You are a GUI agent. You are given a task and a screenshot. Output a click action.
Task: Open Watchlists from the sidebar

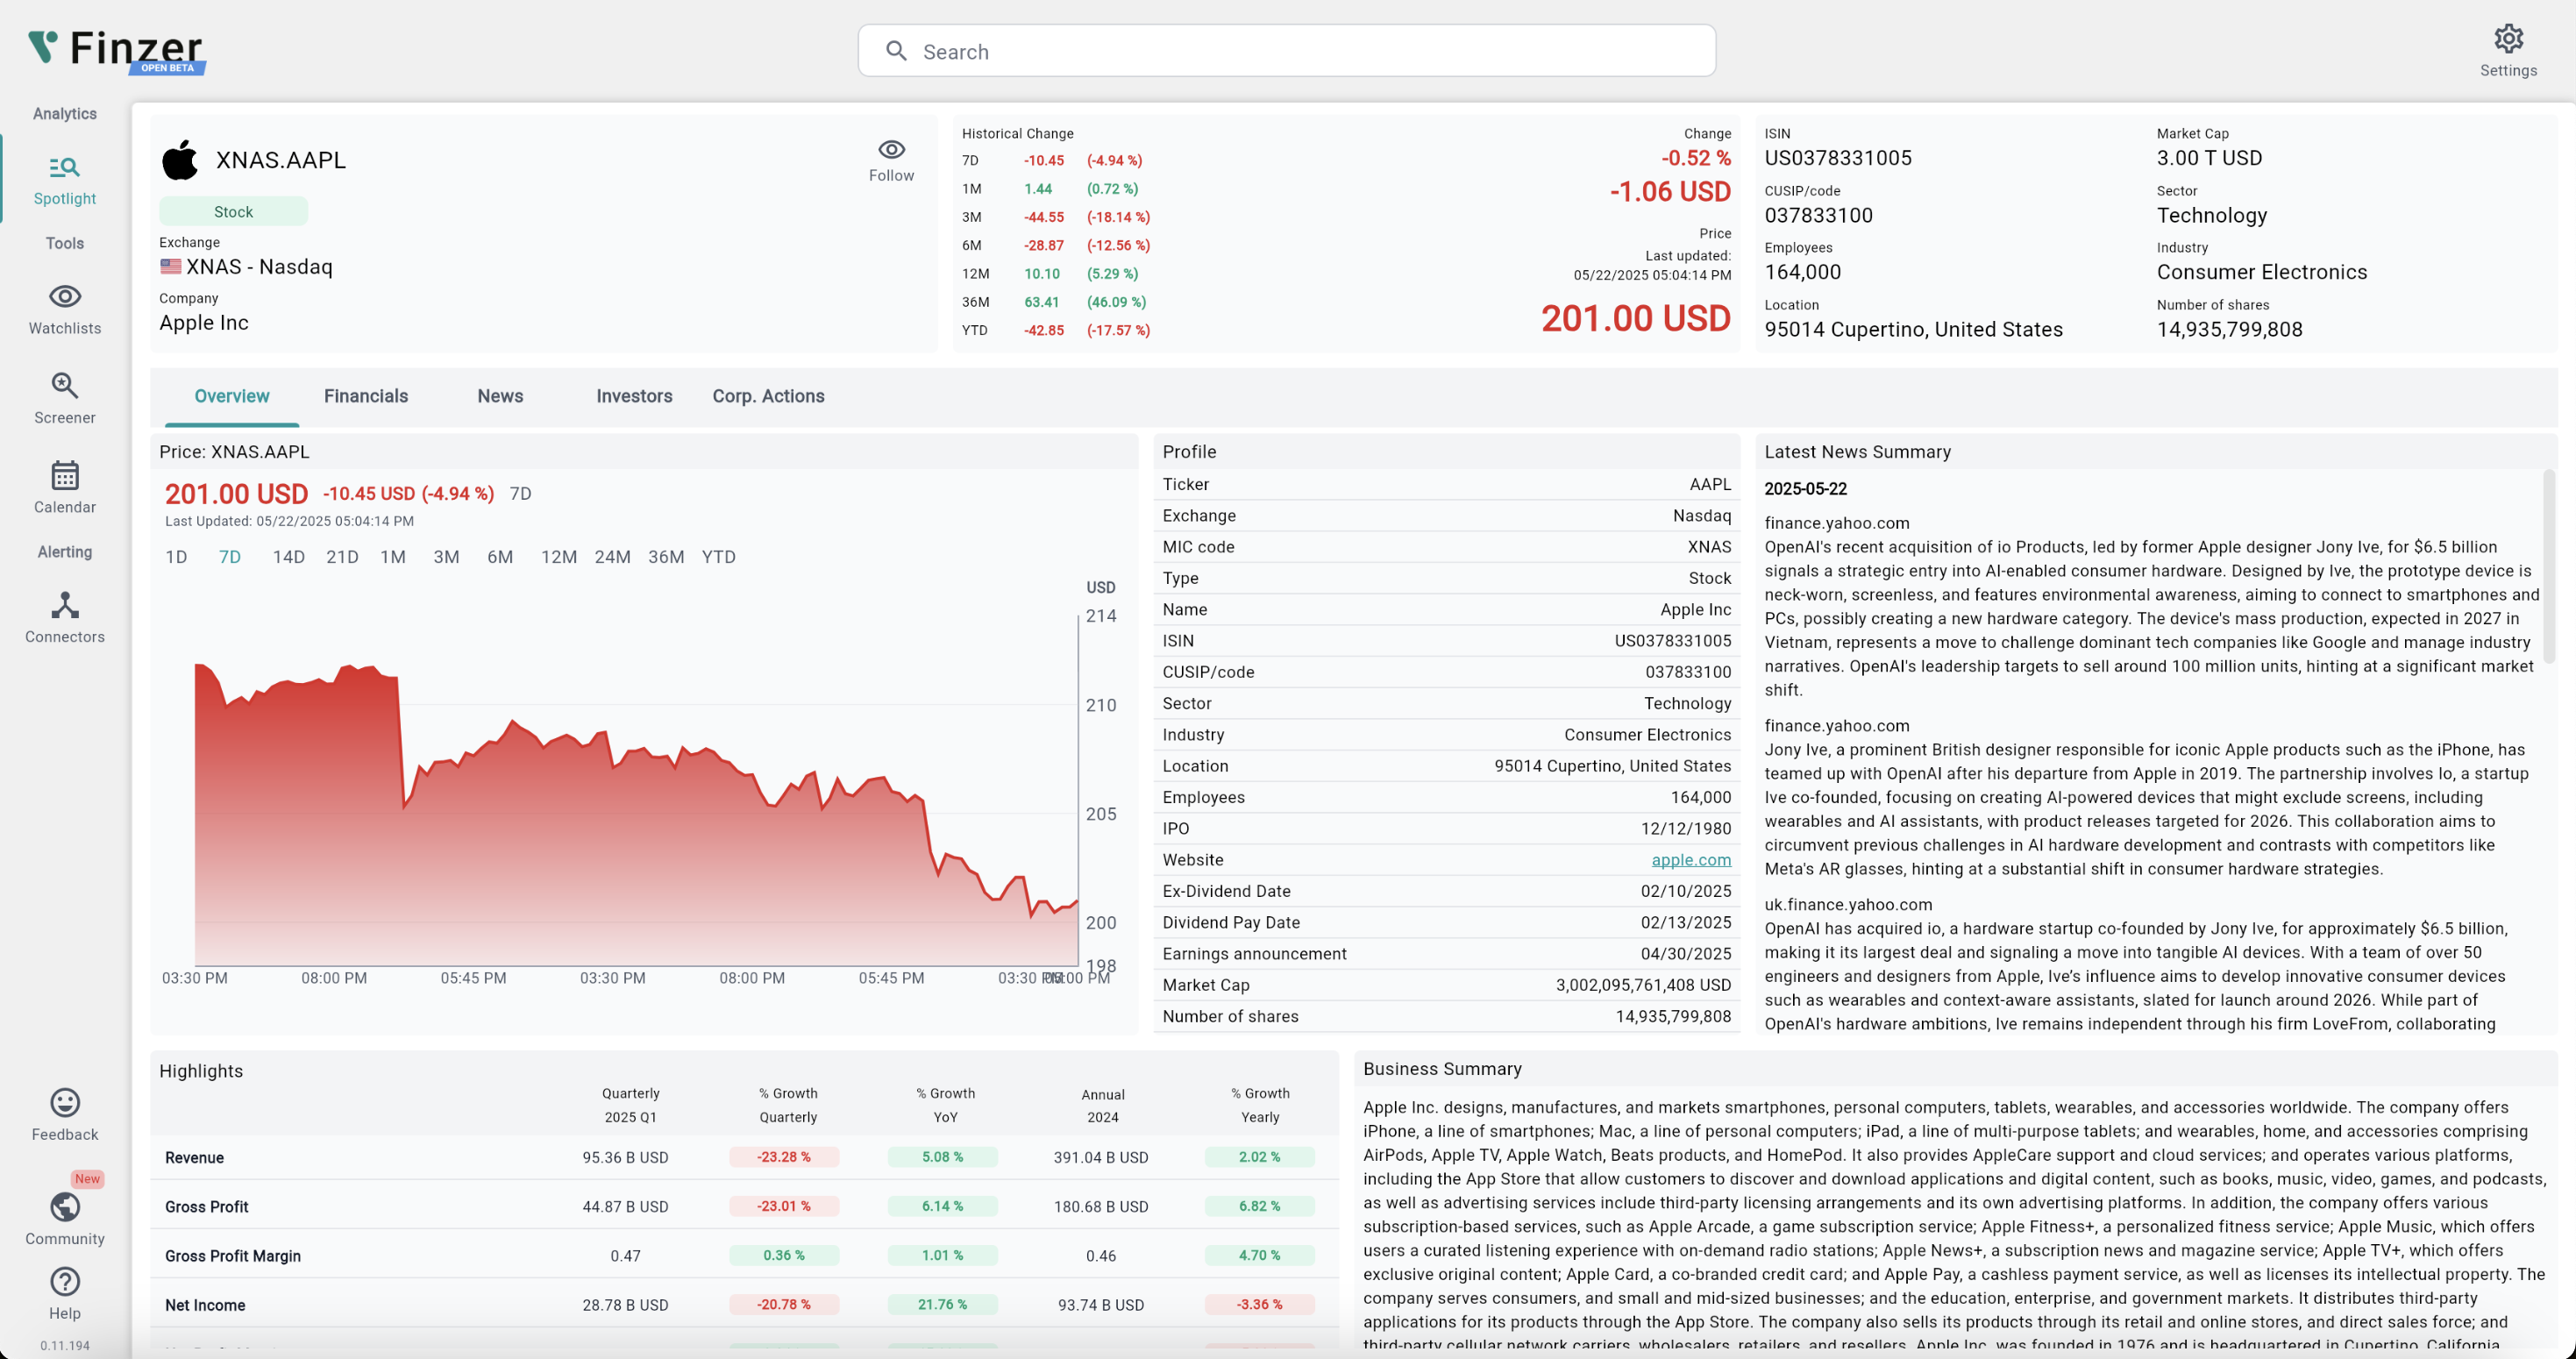64,296
